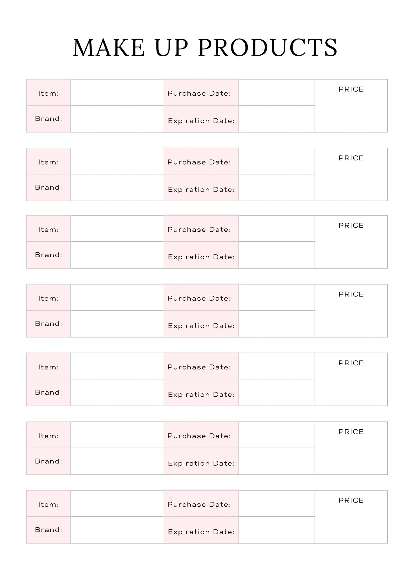The height and width of the screenshot is (585, 414).
Task: Click the fifth Item entry field
Action: pos(117,366)
